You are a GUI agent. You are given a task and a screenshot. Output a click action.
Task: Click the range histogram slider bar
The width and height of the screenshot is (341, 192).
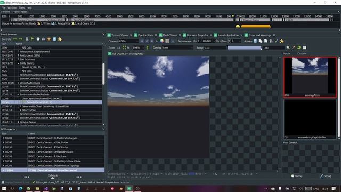coord(244,47)
